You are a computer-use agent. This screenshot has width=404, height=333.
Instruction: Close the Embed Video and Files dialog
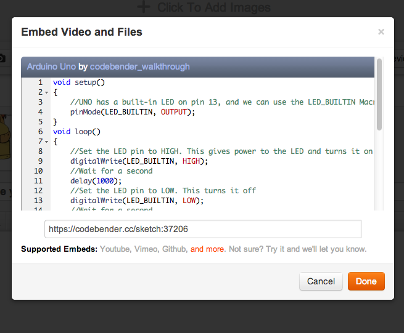click(x=381, y=32)
